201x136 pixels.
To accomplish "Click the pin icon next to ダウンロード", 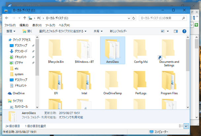I will click(33, 51).
